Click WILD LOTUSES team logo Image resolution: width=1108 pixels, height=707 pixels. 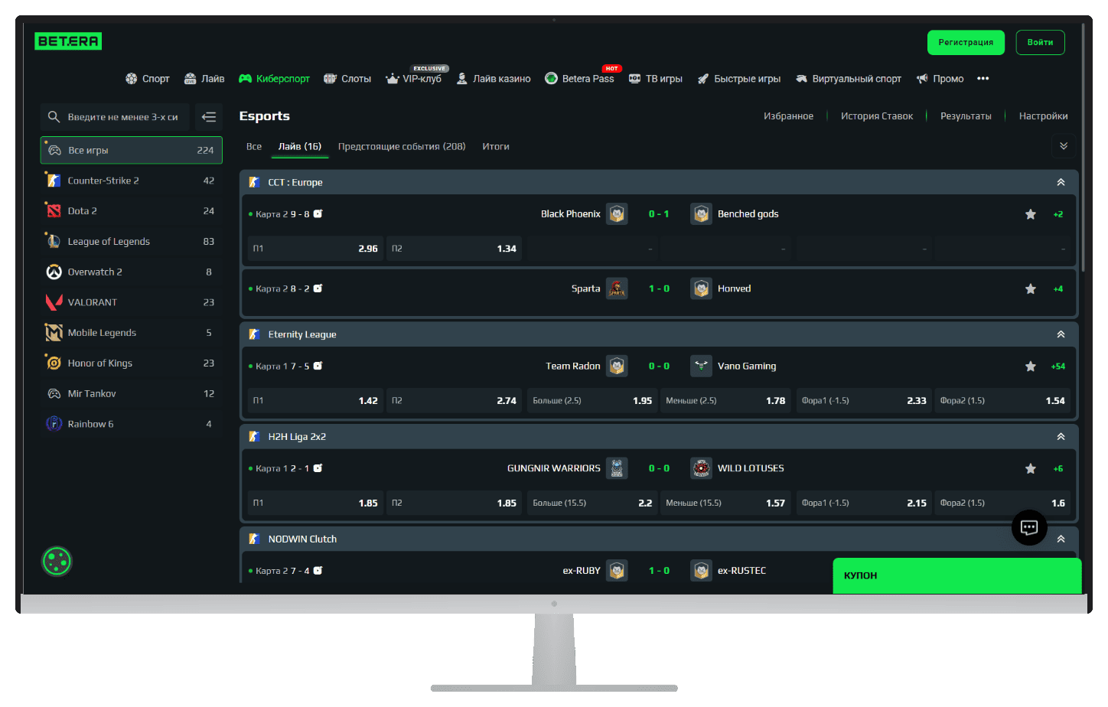pyautogui.click(x=701, y=468)
